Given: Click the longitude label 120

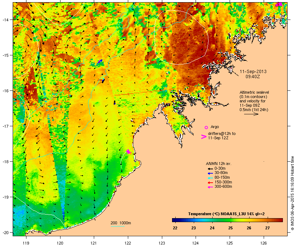Looking at the screenshot, I should [60, 243].
